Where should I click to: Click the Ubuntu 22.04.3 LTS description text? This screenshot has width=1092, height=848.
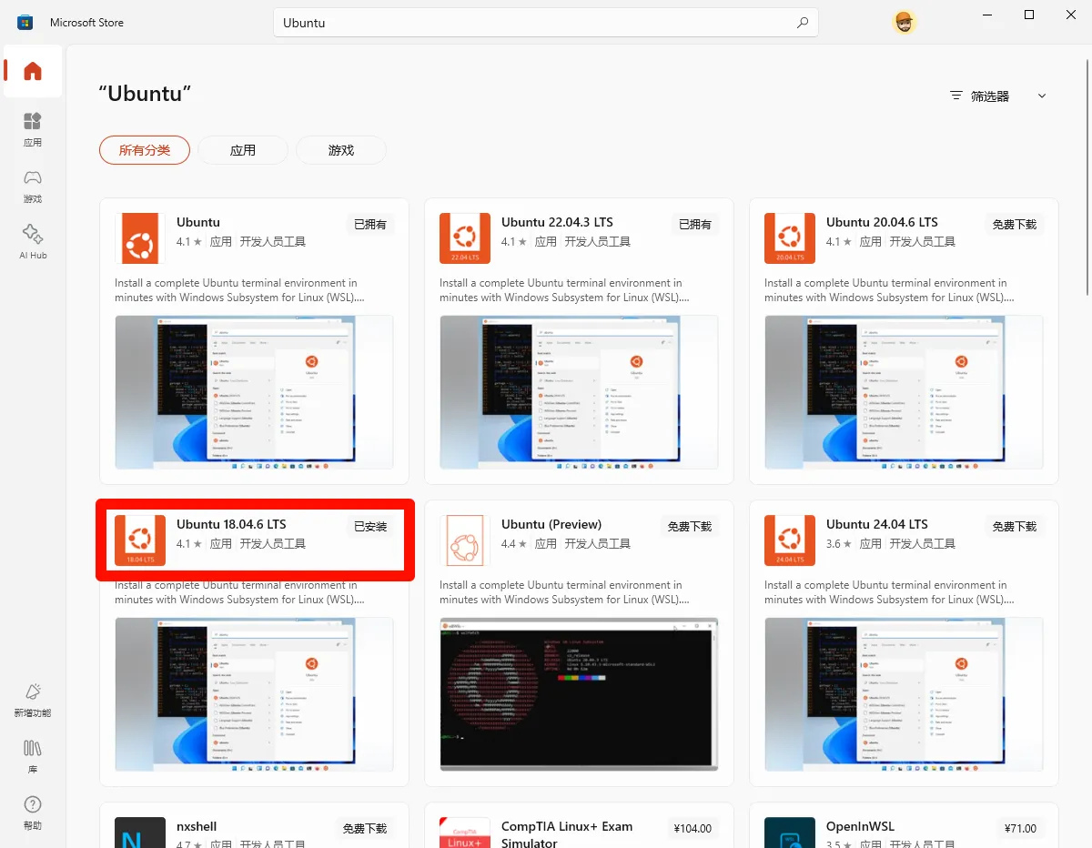[564, 290]
